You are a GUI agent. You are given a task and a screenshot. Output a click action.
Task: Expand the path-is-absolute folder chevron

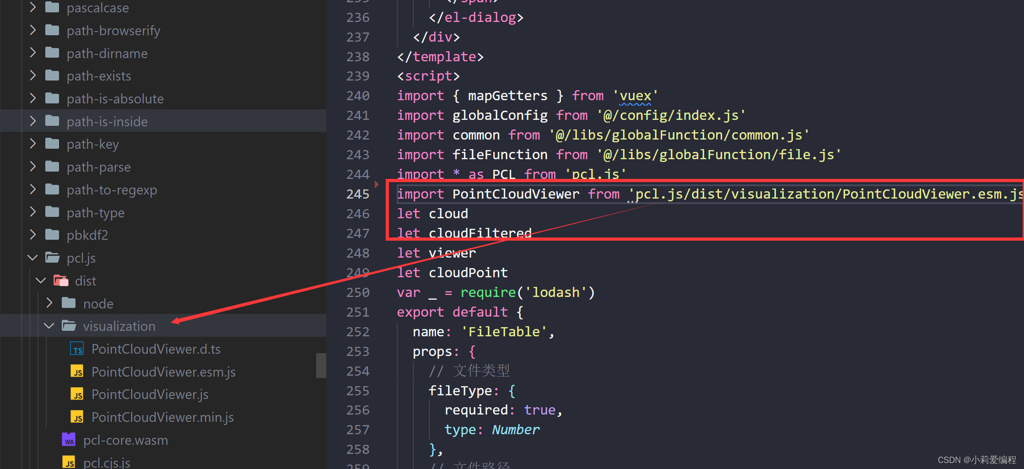point(32,98)
